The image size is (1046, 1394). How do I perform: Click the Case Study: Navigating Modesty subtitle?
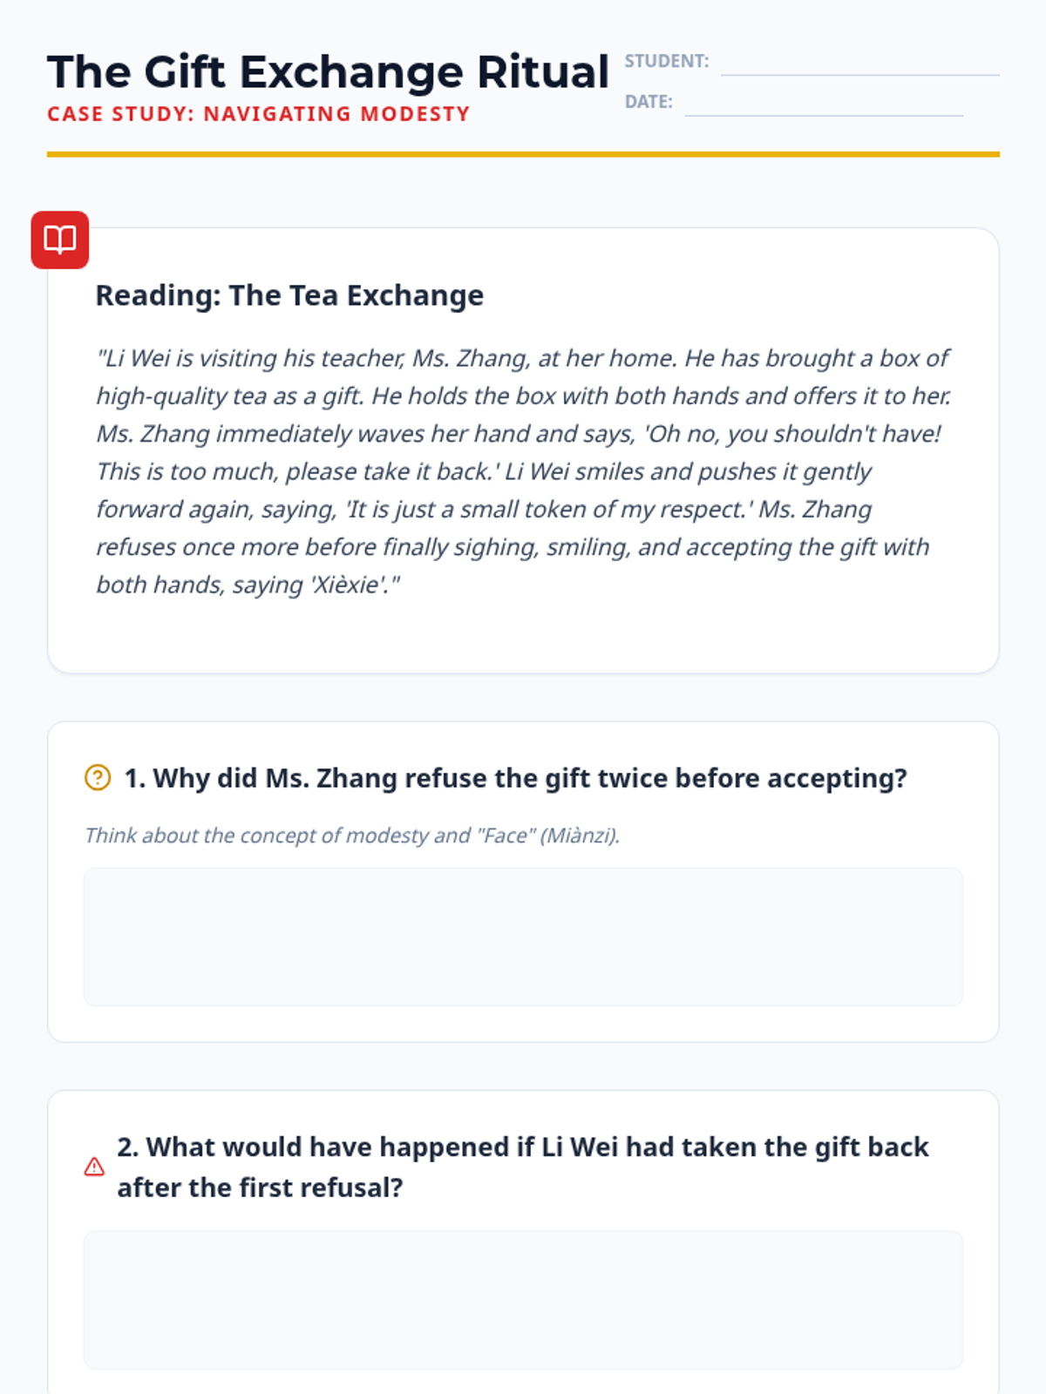point(259,114)
